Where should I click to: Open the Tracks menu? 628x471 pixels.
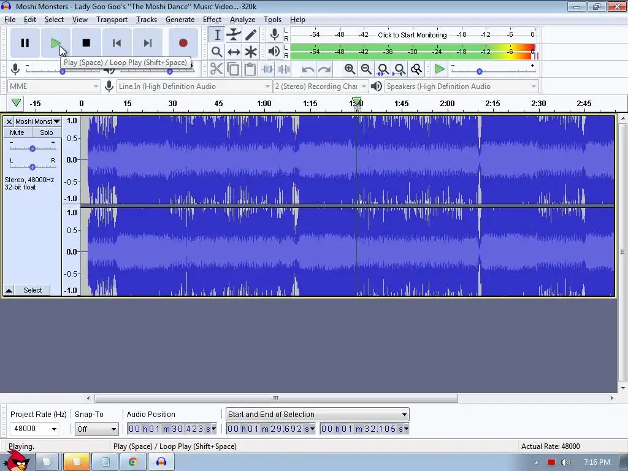[x=146, y=20]
